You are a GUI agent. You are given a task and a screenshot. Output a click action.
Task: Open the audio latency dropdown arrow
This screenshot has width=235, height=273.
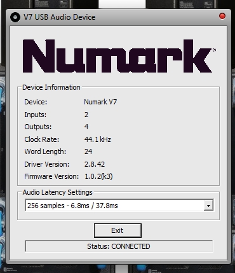pyautogui.click(x=208, y=205)
